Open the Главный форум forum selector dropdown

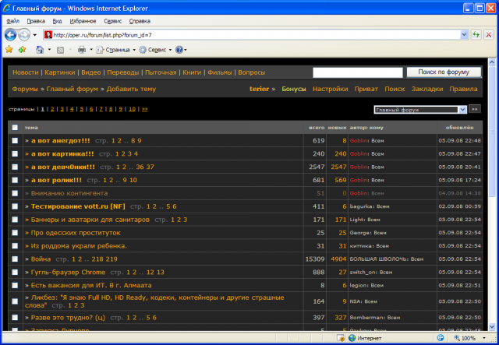pos(420,110)
